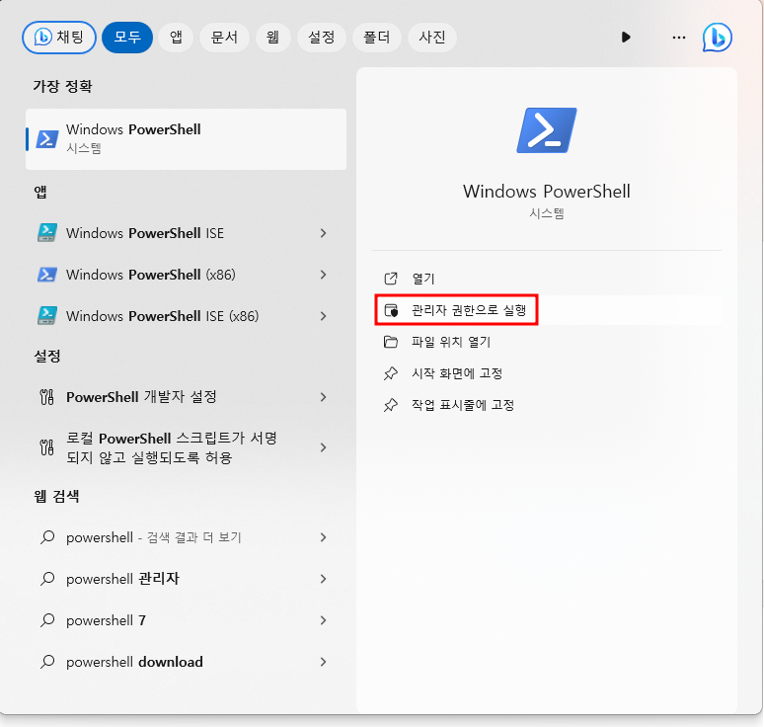Open Windows PowerShell ISE (x86) result
The image size is (764, 727).
click(187, 316)
